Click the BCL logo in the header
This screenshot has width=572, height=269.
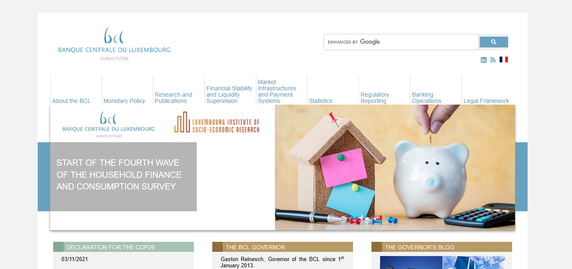[114, 44]
